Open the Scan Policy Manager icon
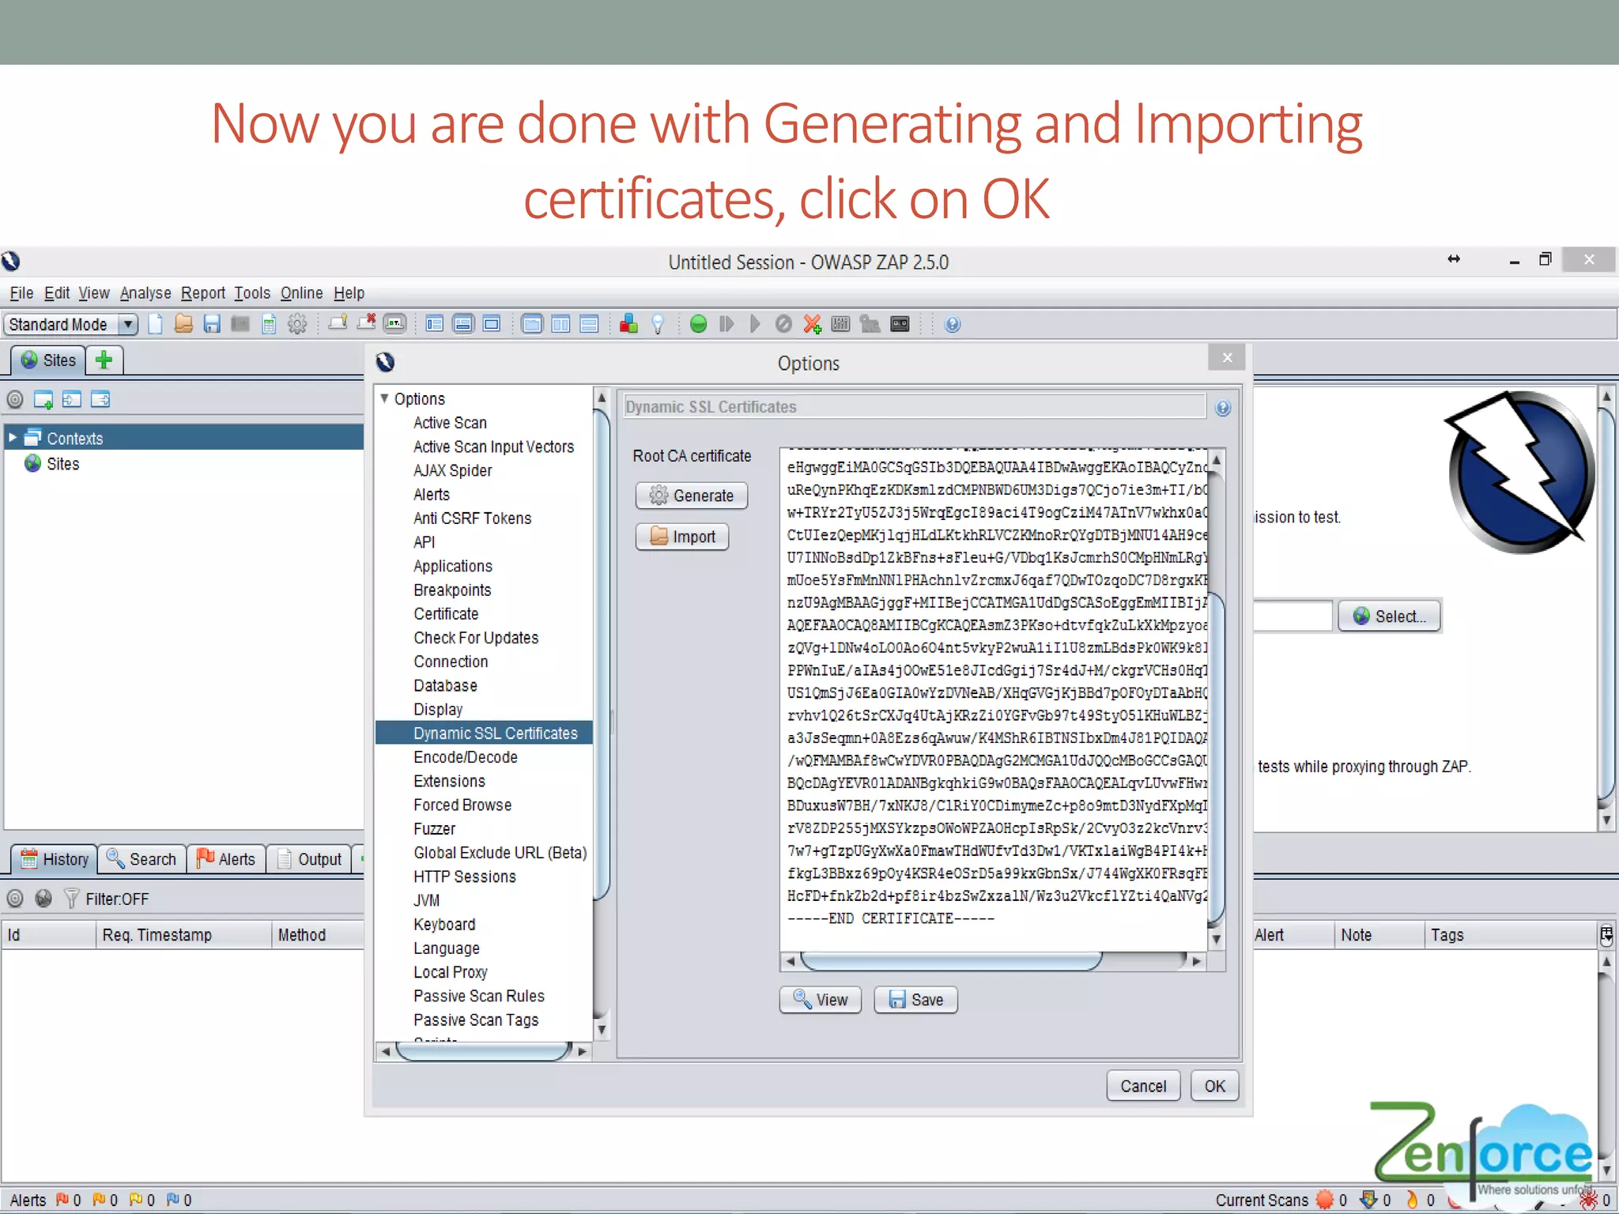The height and width of the screenshot is (1214, 1619). pos(840,324)
